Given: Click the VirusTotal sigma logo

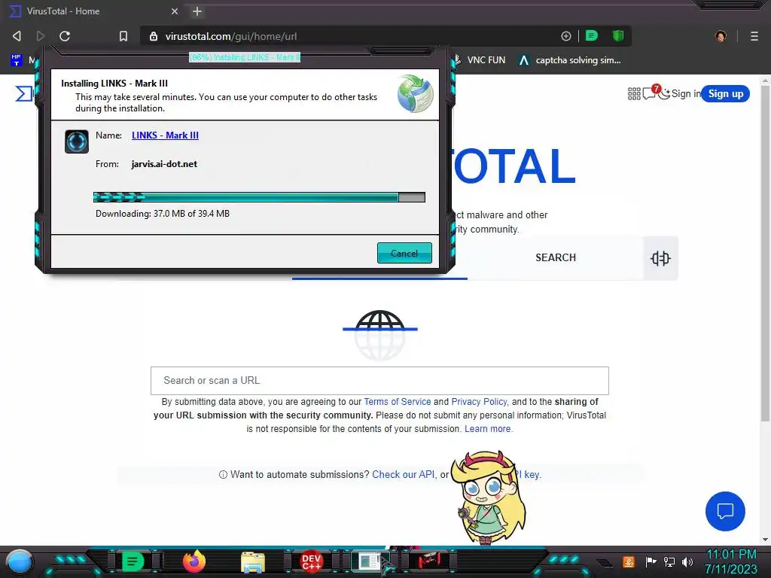Looking at the screenshot, I should 23,93.
